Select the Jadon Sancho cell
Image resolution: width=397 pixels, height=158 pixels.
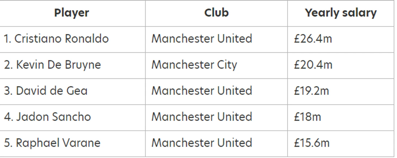[47, 117]
